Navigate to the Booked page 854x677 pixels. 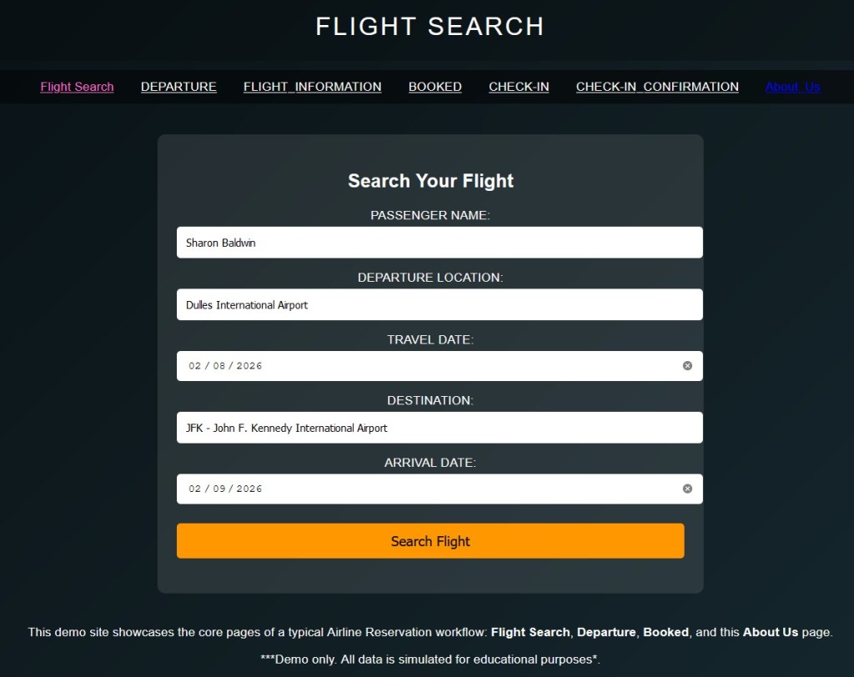pyautogui.click(x=435, y=87)
